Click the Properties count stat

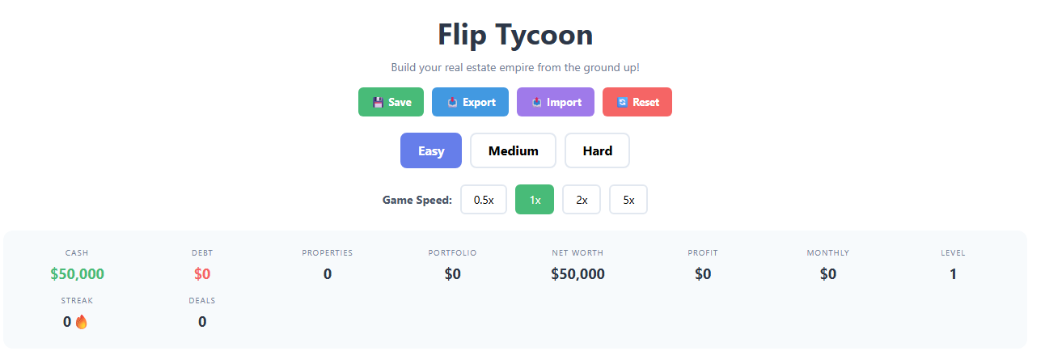(x=328, y=274)
